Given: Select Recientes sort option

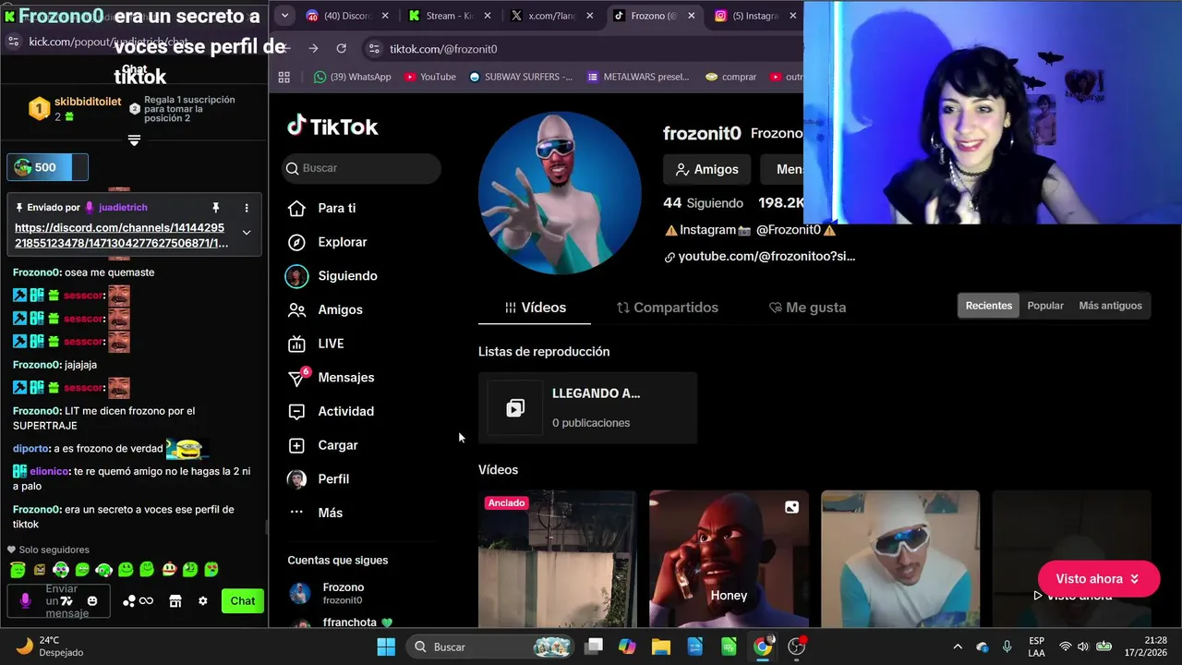Looking at the screenshot, I should click(x=989, y=306).
